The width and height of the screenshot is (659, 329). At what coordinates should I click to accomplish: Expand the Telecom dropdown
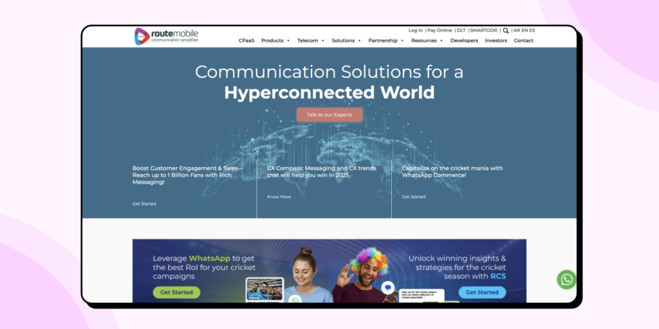(311, 40)
